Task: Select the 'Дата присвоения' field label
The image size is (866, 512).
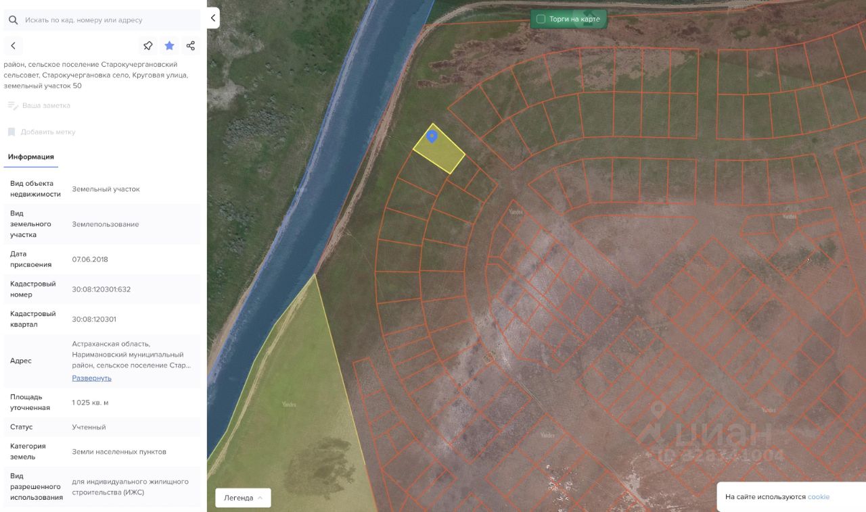Action: pyautogui.click(x=31, y=259)
